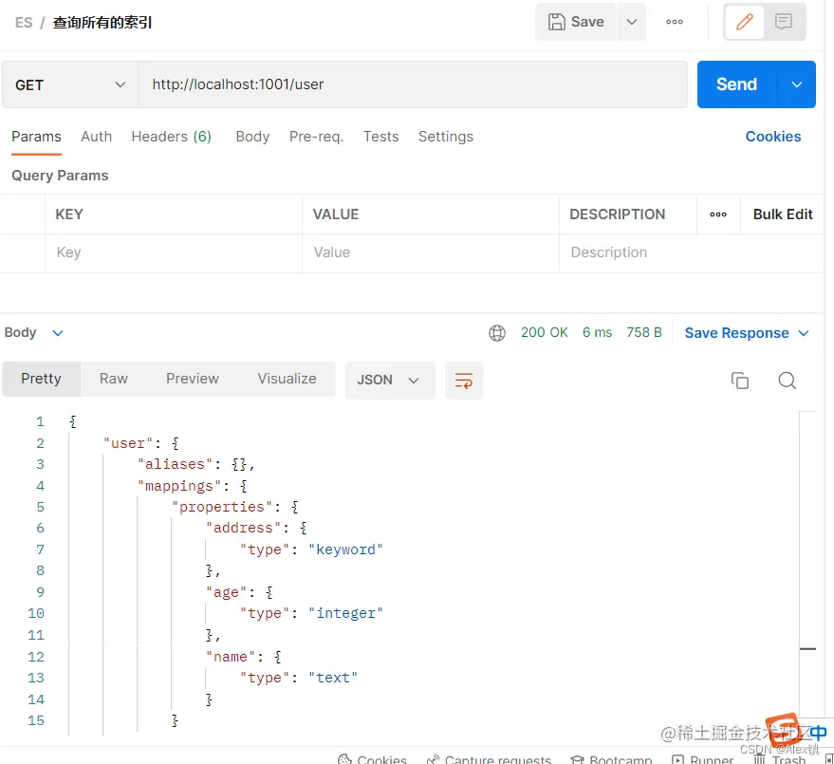
Task: Switch to Preview view
Action: pos(193,379)
